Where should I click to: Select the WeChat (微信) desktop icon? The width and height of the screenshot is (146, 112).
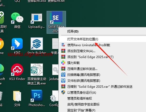[17, 18]
